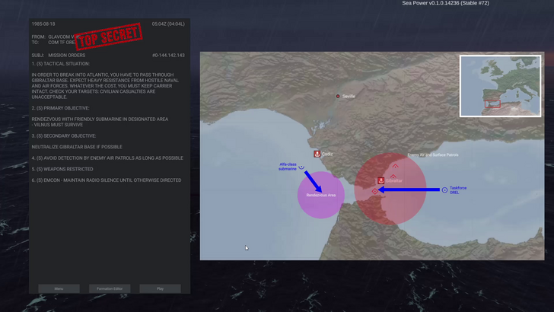554x312 pixels.
Task: Click the purple Rendezvous Area circle
Action: point(321,202)
